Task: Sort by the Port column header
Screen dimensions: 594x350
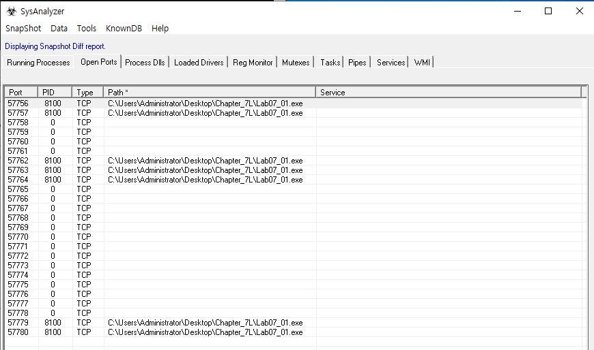Action: click(21, 92)
